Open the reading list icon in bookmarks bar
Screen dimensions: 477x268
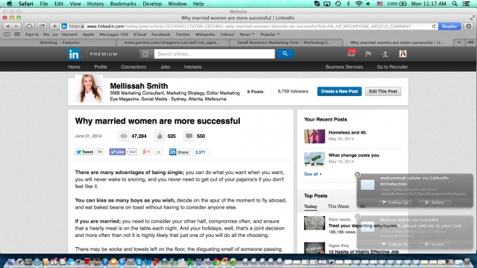coord(17,35)
